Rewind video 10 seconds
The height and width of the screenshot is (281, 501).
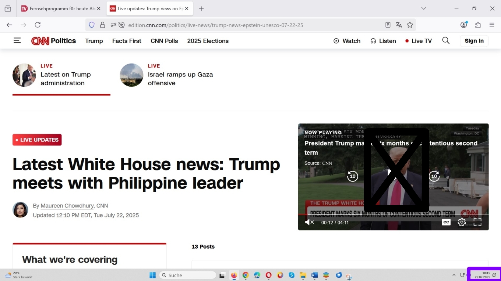[x=352, y=176]
